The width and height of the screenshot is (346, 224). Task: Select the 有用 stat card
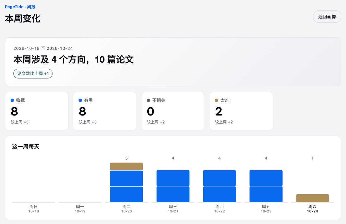105,111
